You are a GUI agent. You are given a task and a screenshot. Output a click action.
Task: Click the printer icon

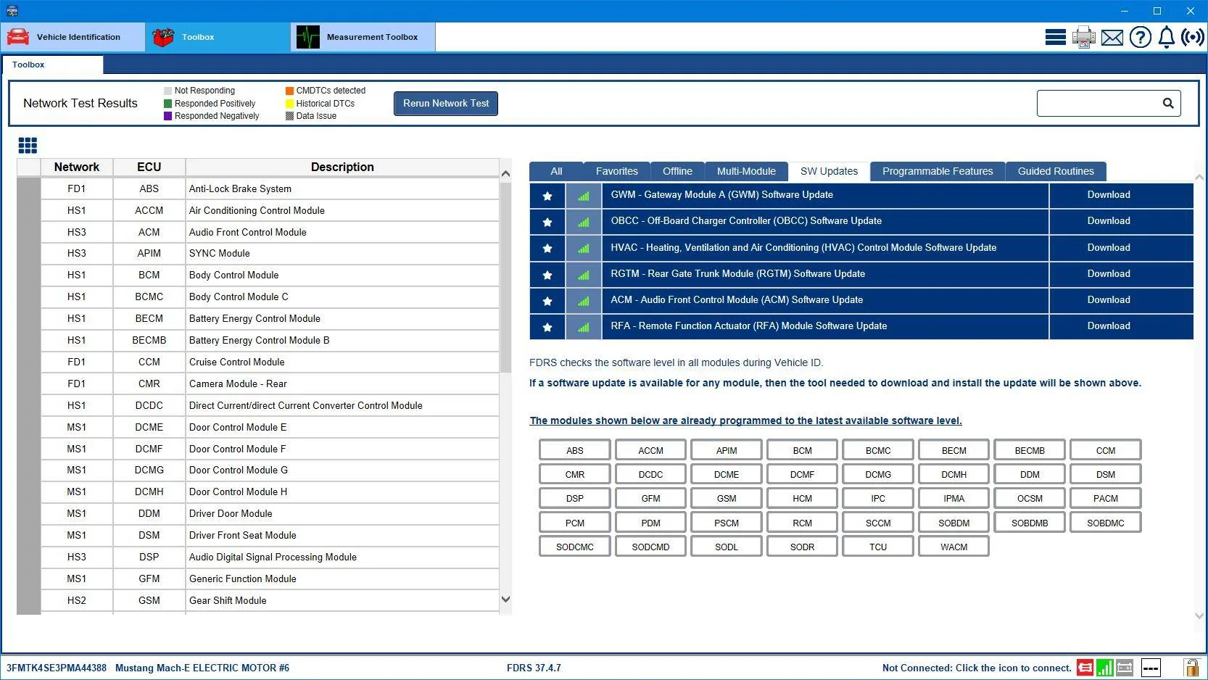click(x=1083, y=37)
